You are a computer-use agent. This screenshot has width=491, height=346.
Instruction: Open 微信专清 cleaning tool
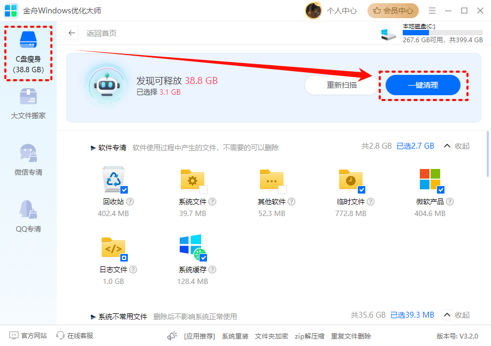[28, 160]
